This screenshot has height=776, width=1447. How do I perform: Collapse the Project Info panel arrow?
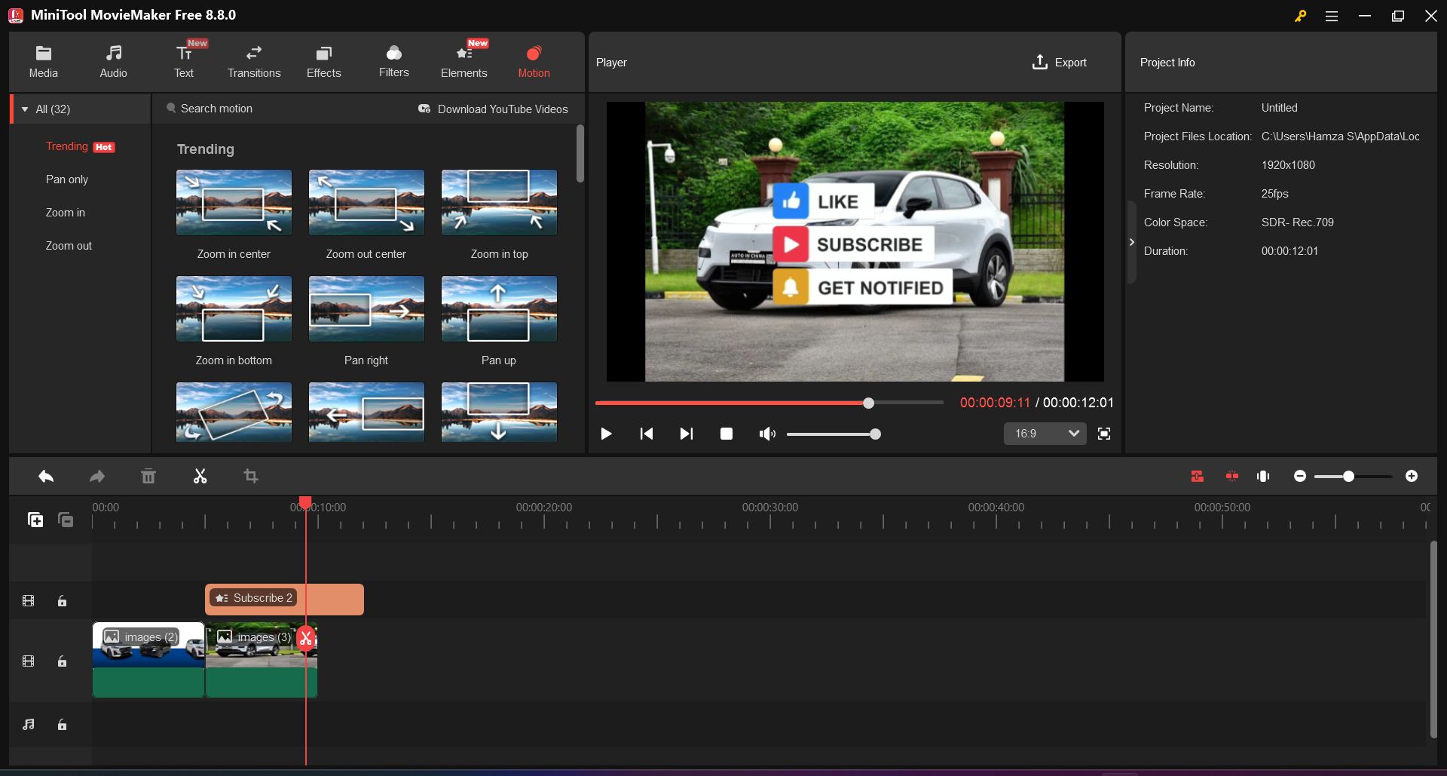point(1131,242)
